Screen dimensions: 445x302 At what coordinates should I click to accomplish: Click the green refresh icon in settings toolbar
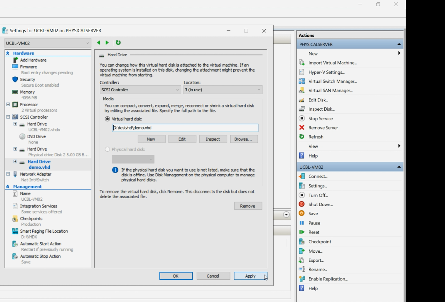pos(118,43)
